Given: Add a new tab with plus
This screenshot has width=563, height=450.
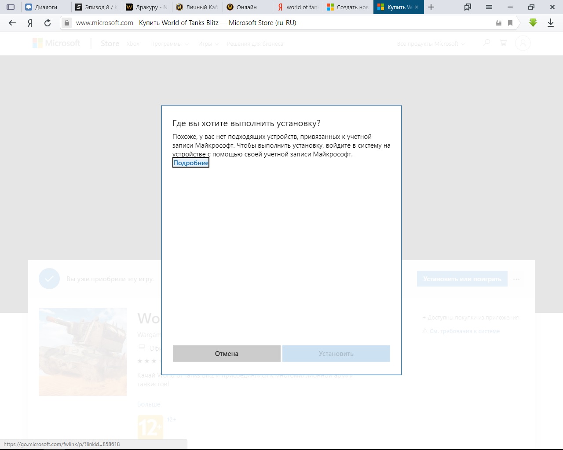Looking at the screenshot, I should 431,7.
